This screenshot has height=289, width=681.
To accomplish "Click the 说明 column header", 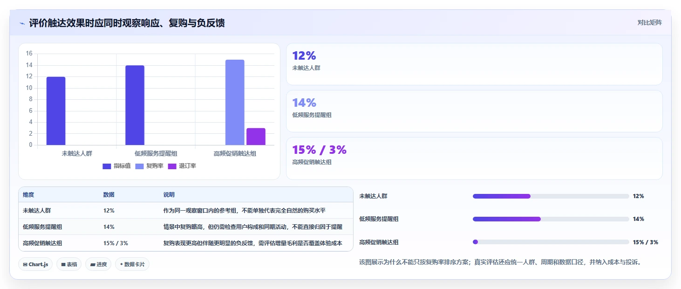I will point(169,194).
